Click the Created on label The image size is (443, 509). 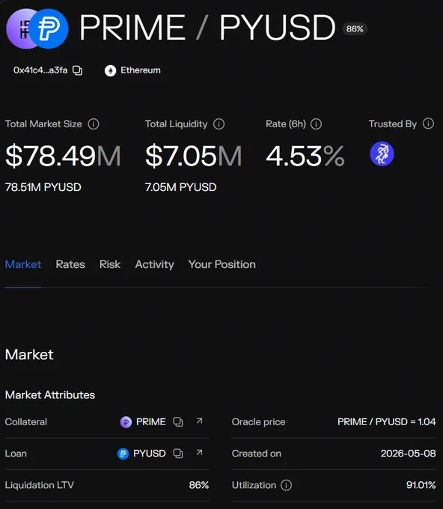tap(257, 454)
